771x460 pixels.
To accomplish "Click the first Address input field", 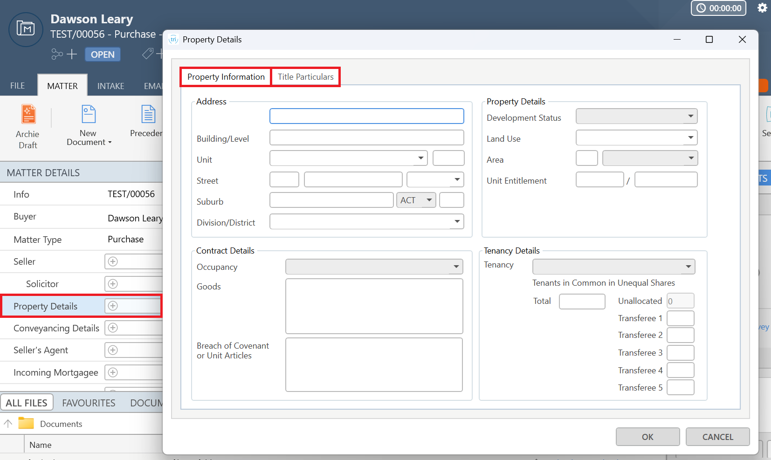I will [367, 116].
